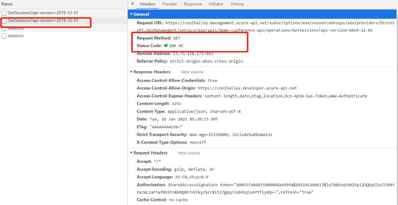The width and height of the screenshot is (398, 205).
Task: Click the ETag value "AAAAAAAACnk="
Action: pos(166,127)
